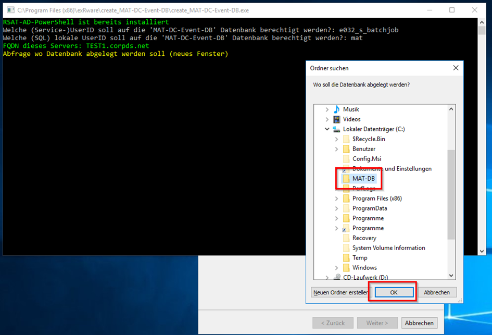Click the $Recycle.Bin folder icon
492x335 pixels.
[346, 139]
